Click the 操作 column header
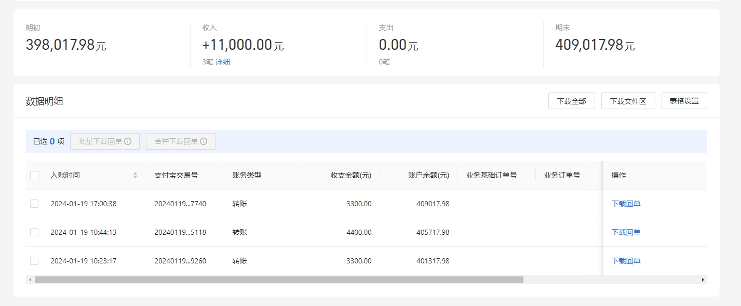Image resolution: width=741 pixels, height=306 pixels. click(x=619, y=175)
